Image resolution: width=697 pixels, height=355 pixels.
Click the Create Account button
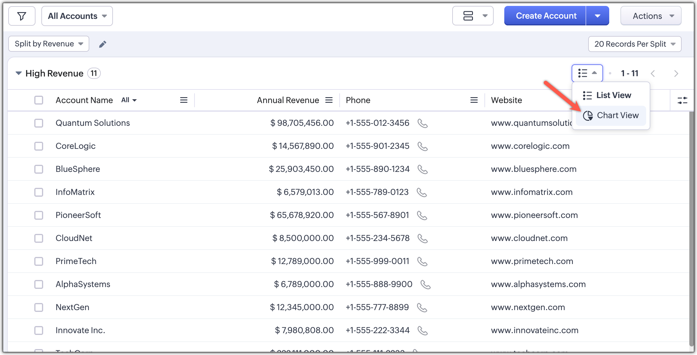546,16
